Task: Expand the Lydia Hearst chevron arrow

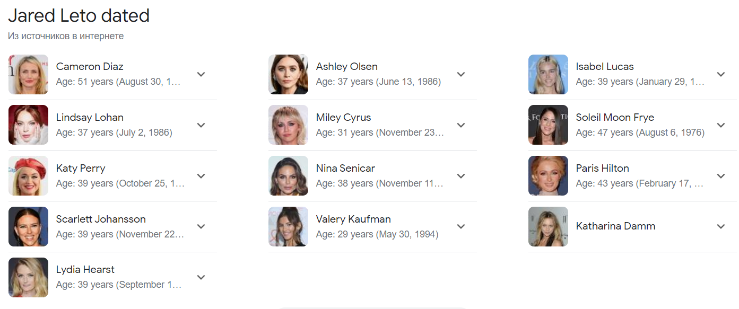Action: tap(201, 277)
